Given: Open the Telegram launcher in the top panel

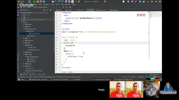Looking at the screenshot, I should coord(44,2).
